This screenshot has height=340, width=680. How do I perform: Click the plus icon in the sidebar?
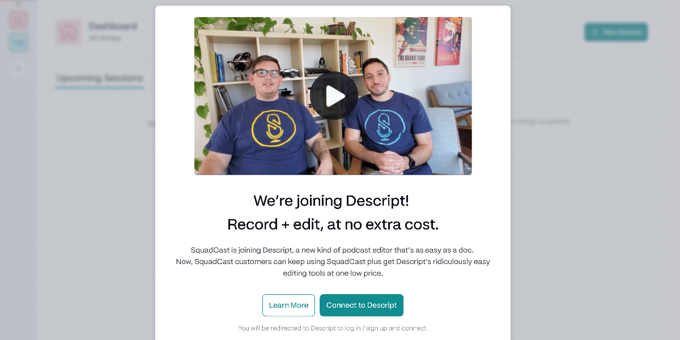click(18, 70)
